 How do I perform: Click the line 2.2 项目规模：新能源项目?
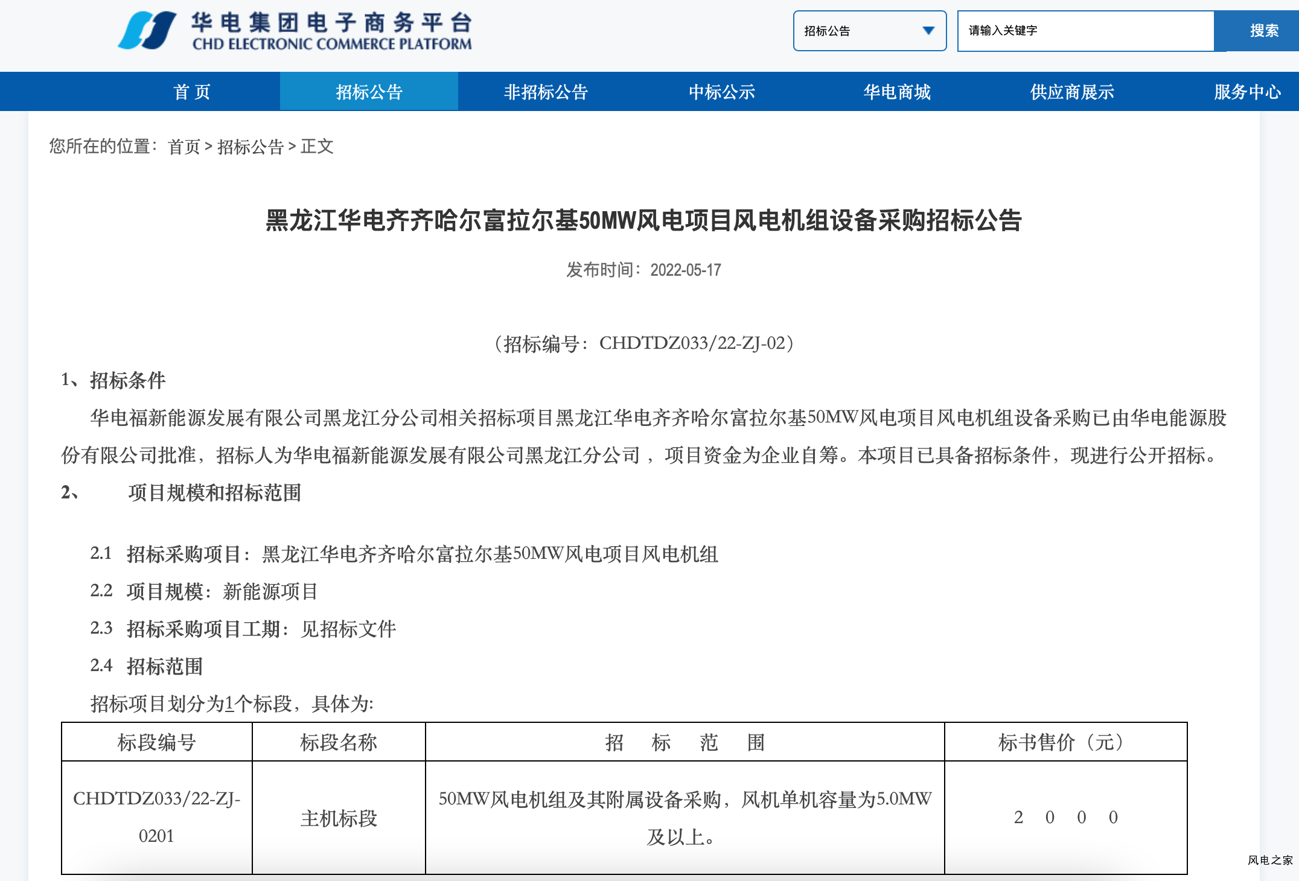point(204,591)
